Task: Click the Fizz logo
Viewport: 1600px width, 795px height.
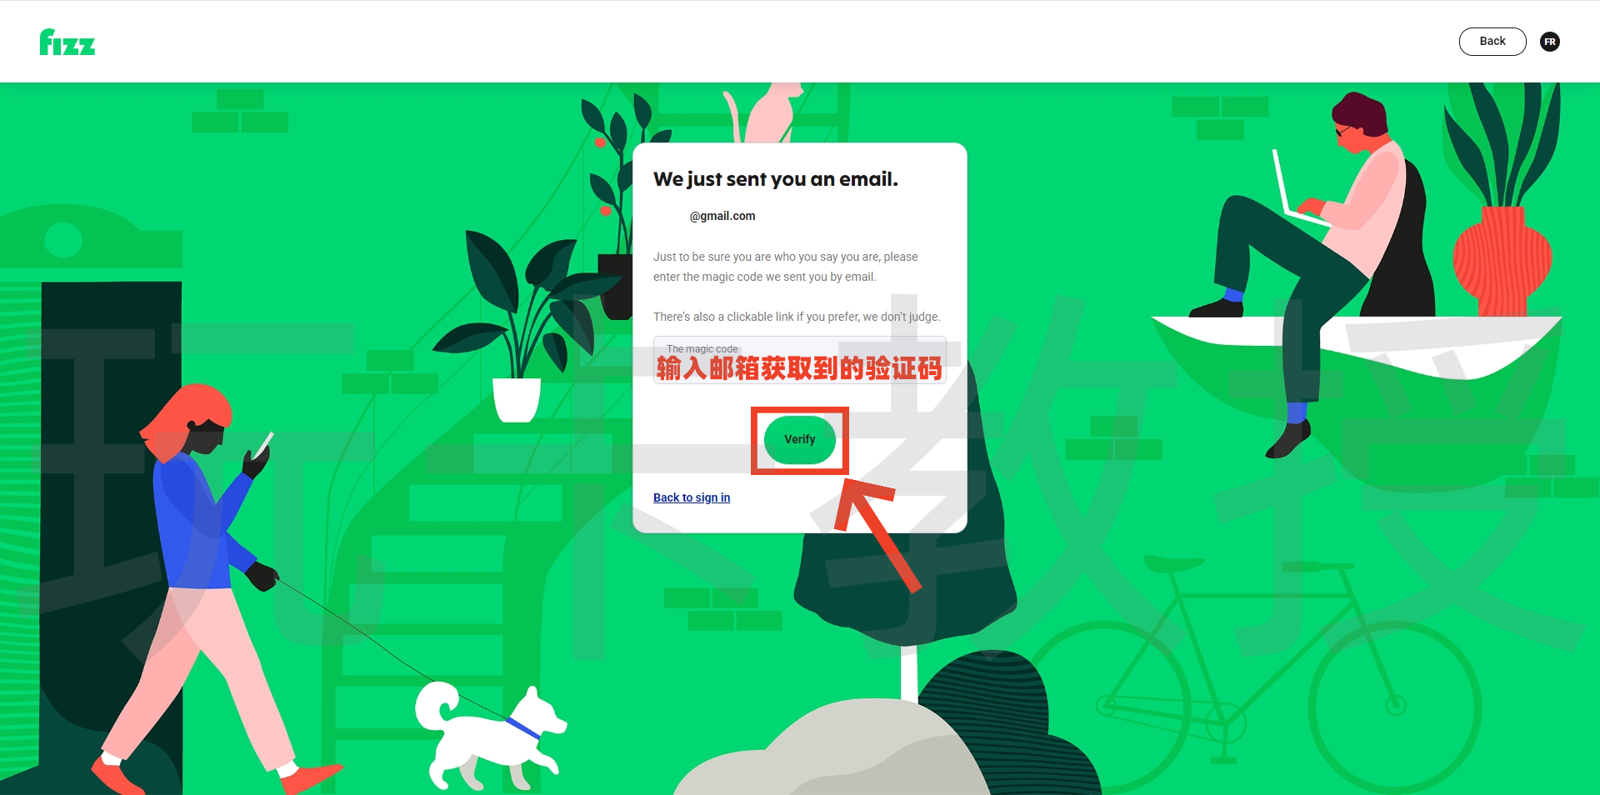Action: [67, 42]
